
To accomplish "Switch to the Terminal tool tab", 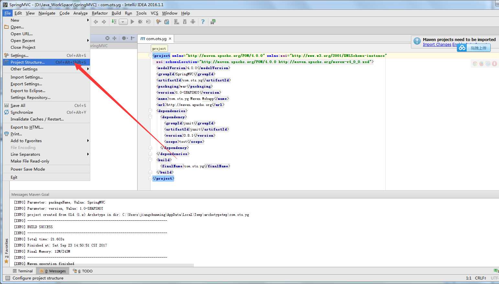I will click(23, 271).
